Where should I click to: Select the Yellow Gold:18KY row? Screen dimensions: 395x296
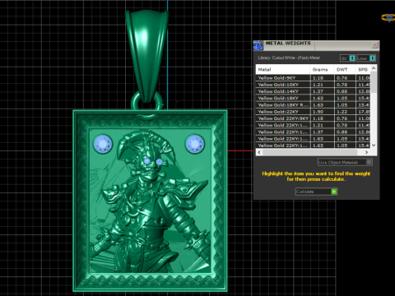313,98
